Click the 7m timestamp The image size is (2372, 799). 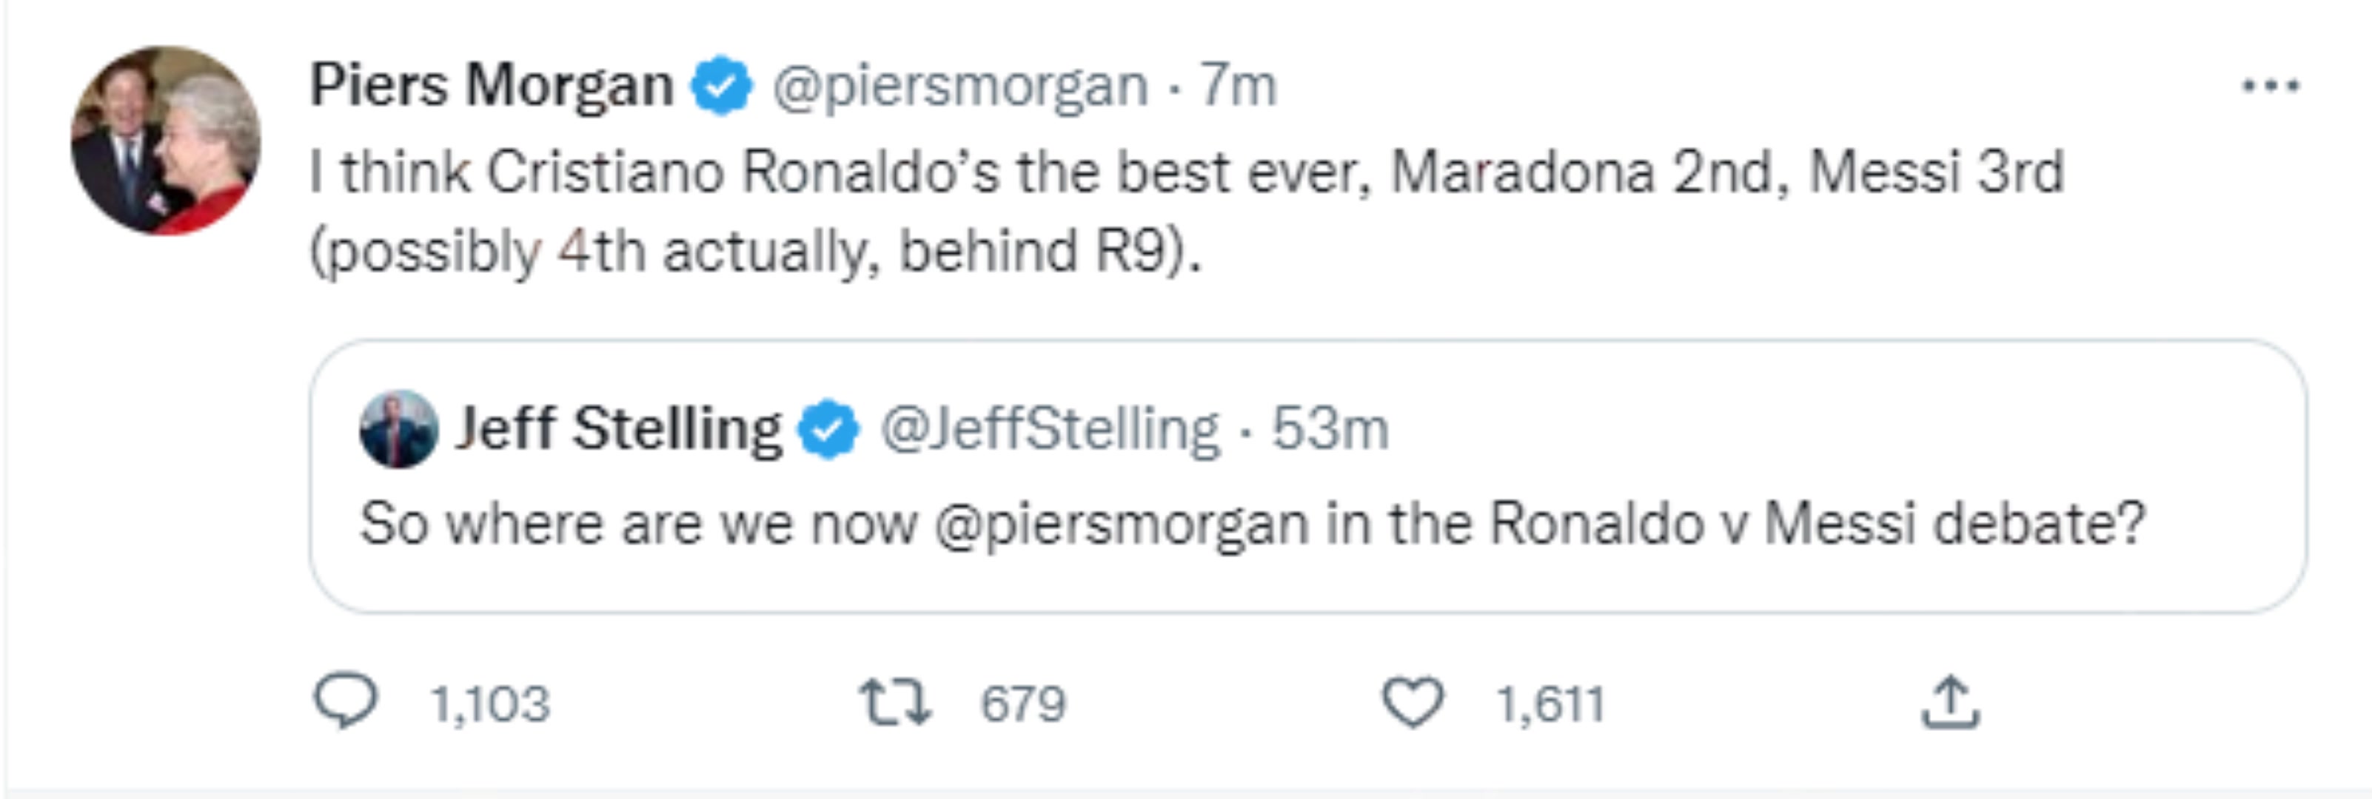1238,87
